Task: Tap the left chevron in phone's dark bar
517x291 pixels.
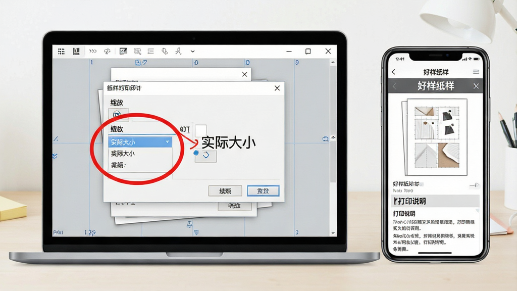Action: 395,86
